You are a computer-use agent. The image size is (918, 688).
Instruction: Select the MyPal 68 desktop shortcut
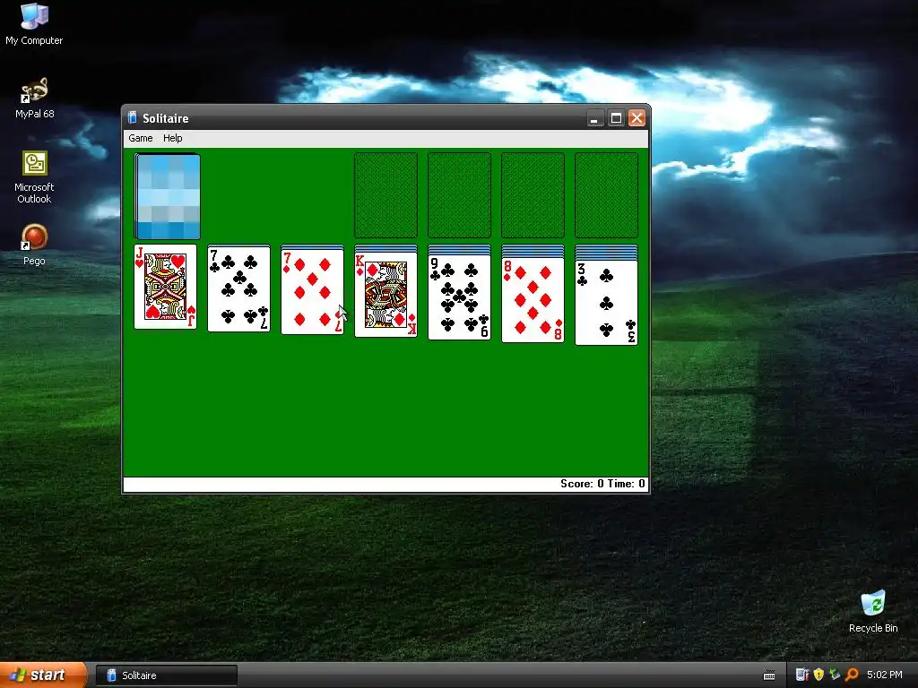34,99
